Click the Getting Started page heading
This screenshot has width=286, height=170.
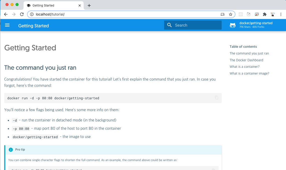click(x=30, y=48)
